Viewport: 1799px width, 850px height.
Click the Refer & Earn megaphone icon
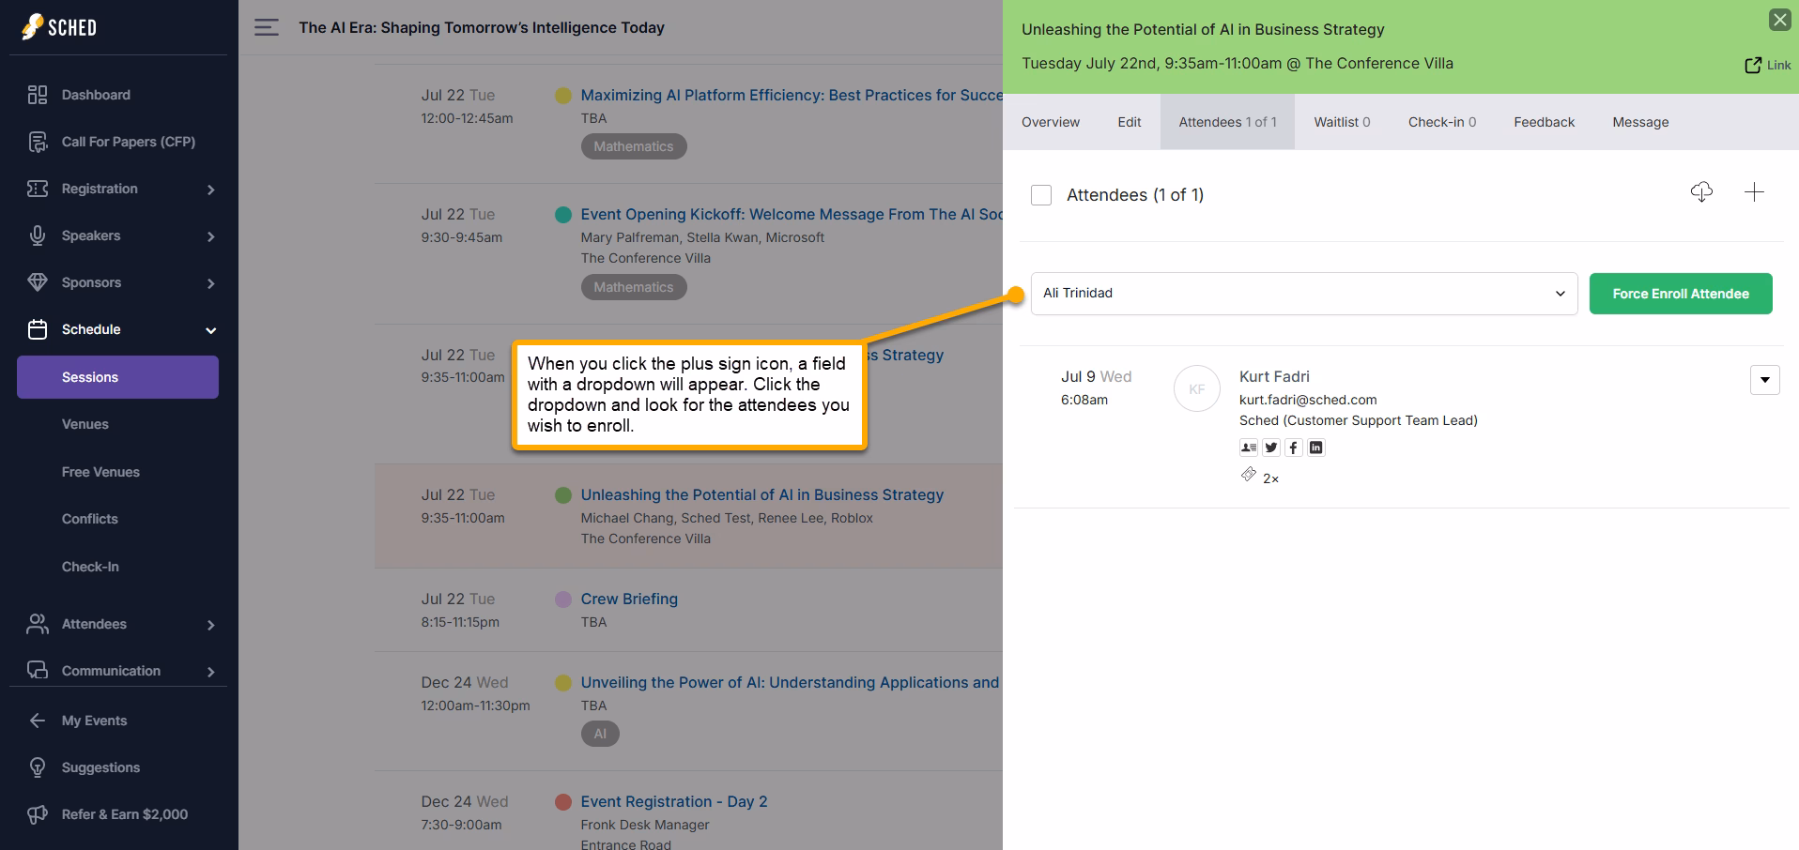[38, 814]
